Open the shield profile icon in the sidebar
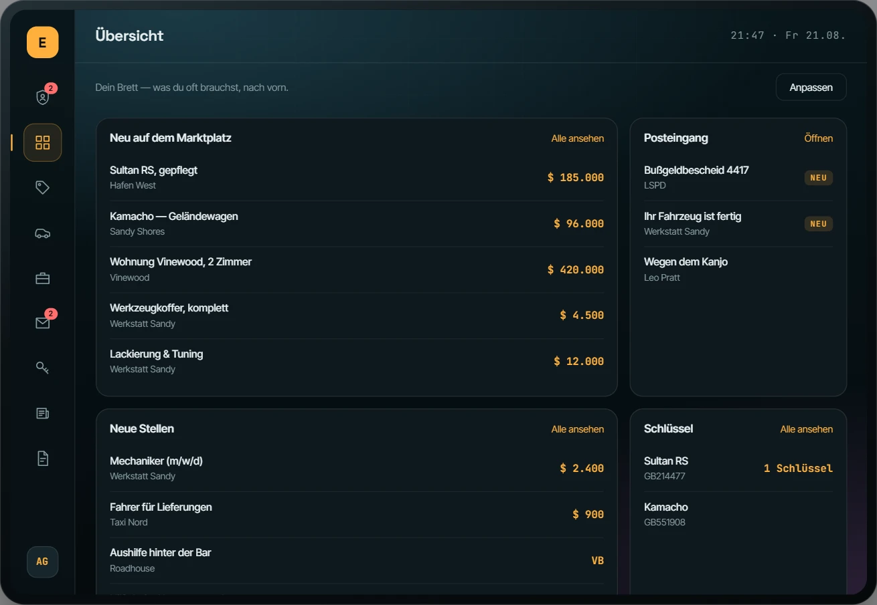The image size is (877, 605). click(x=43, y=97)
